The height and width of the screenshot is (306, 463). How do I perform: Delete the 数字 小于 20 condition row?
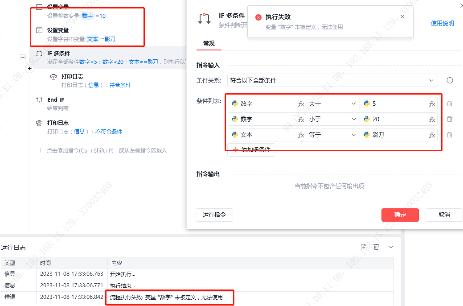[x=450, y=119]
